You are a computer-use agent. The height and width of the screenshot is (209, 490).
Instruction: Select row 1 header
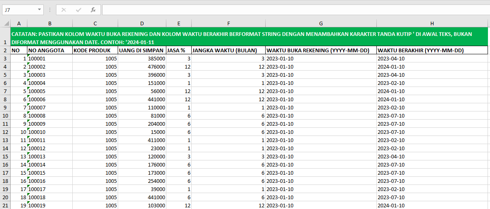[x=5, y=36]
